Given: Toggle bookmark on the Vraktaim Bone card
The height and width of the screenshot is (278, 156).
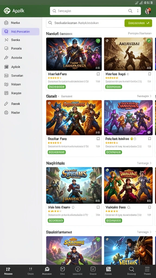Looking at the screenshot, I should [149, 207].
